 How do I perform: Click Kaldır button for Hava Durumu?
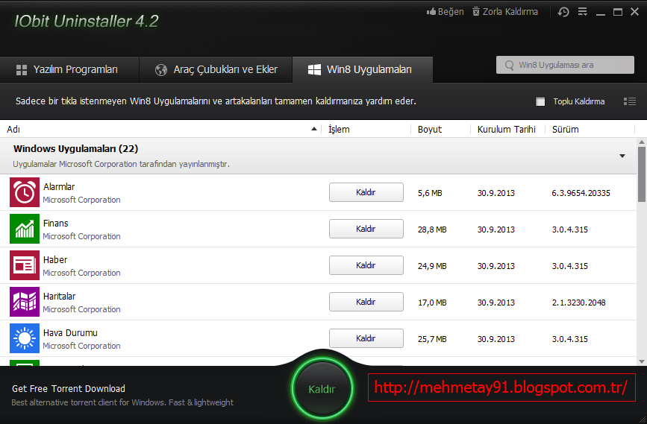point(366,338)
